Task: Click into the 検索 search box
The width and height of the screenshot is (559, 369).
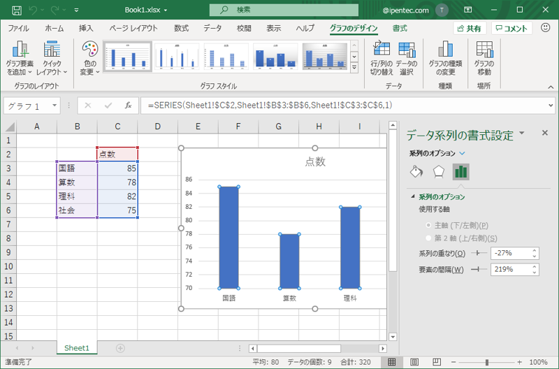Action: (284, 10)
